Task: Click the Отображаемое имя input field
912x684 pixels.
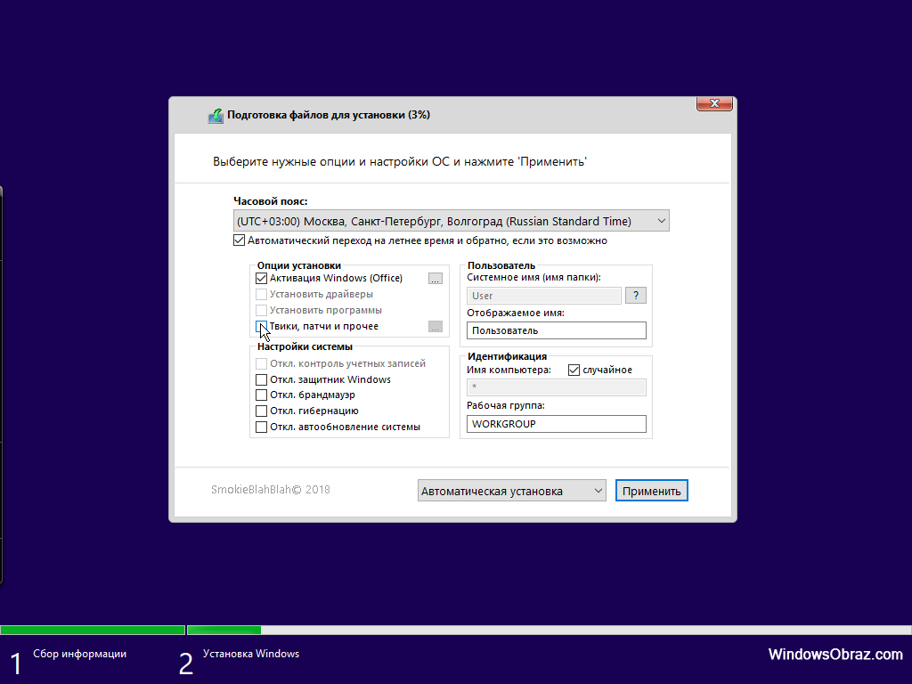Action: pos(556,330)
